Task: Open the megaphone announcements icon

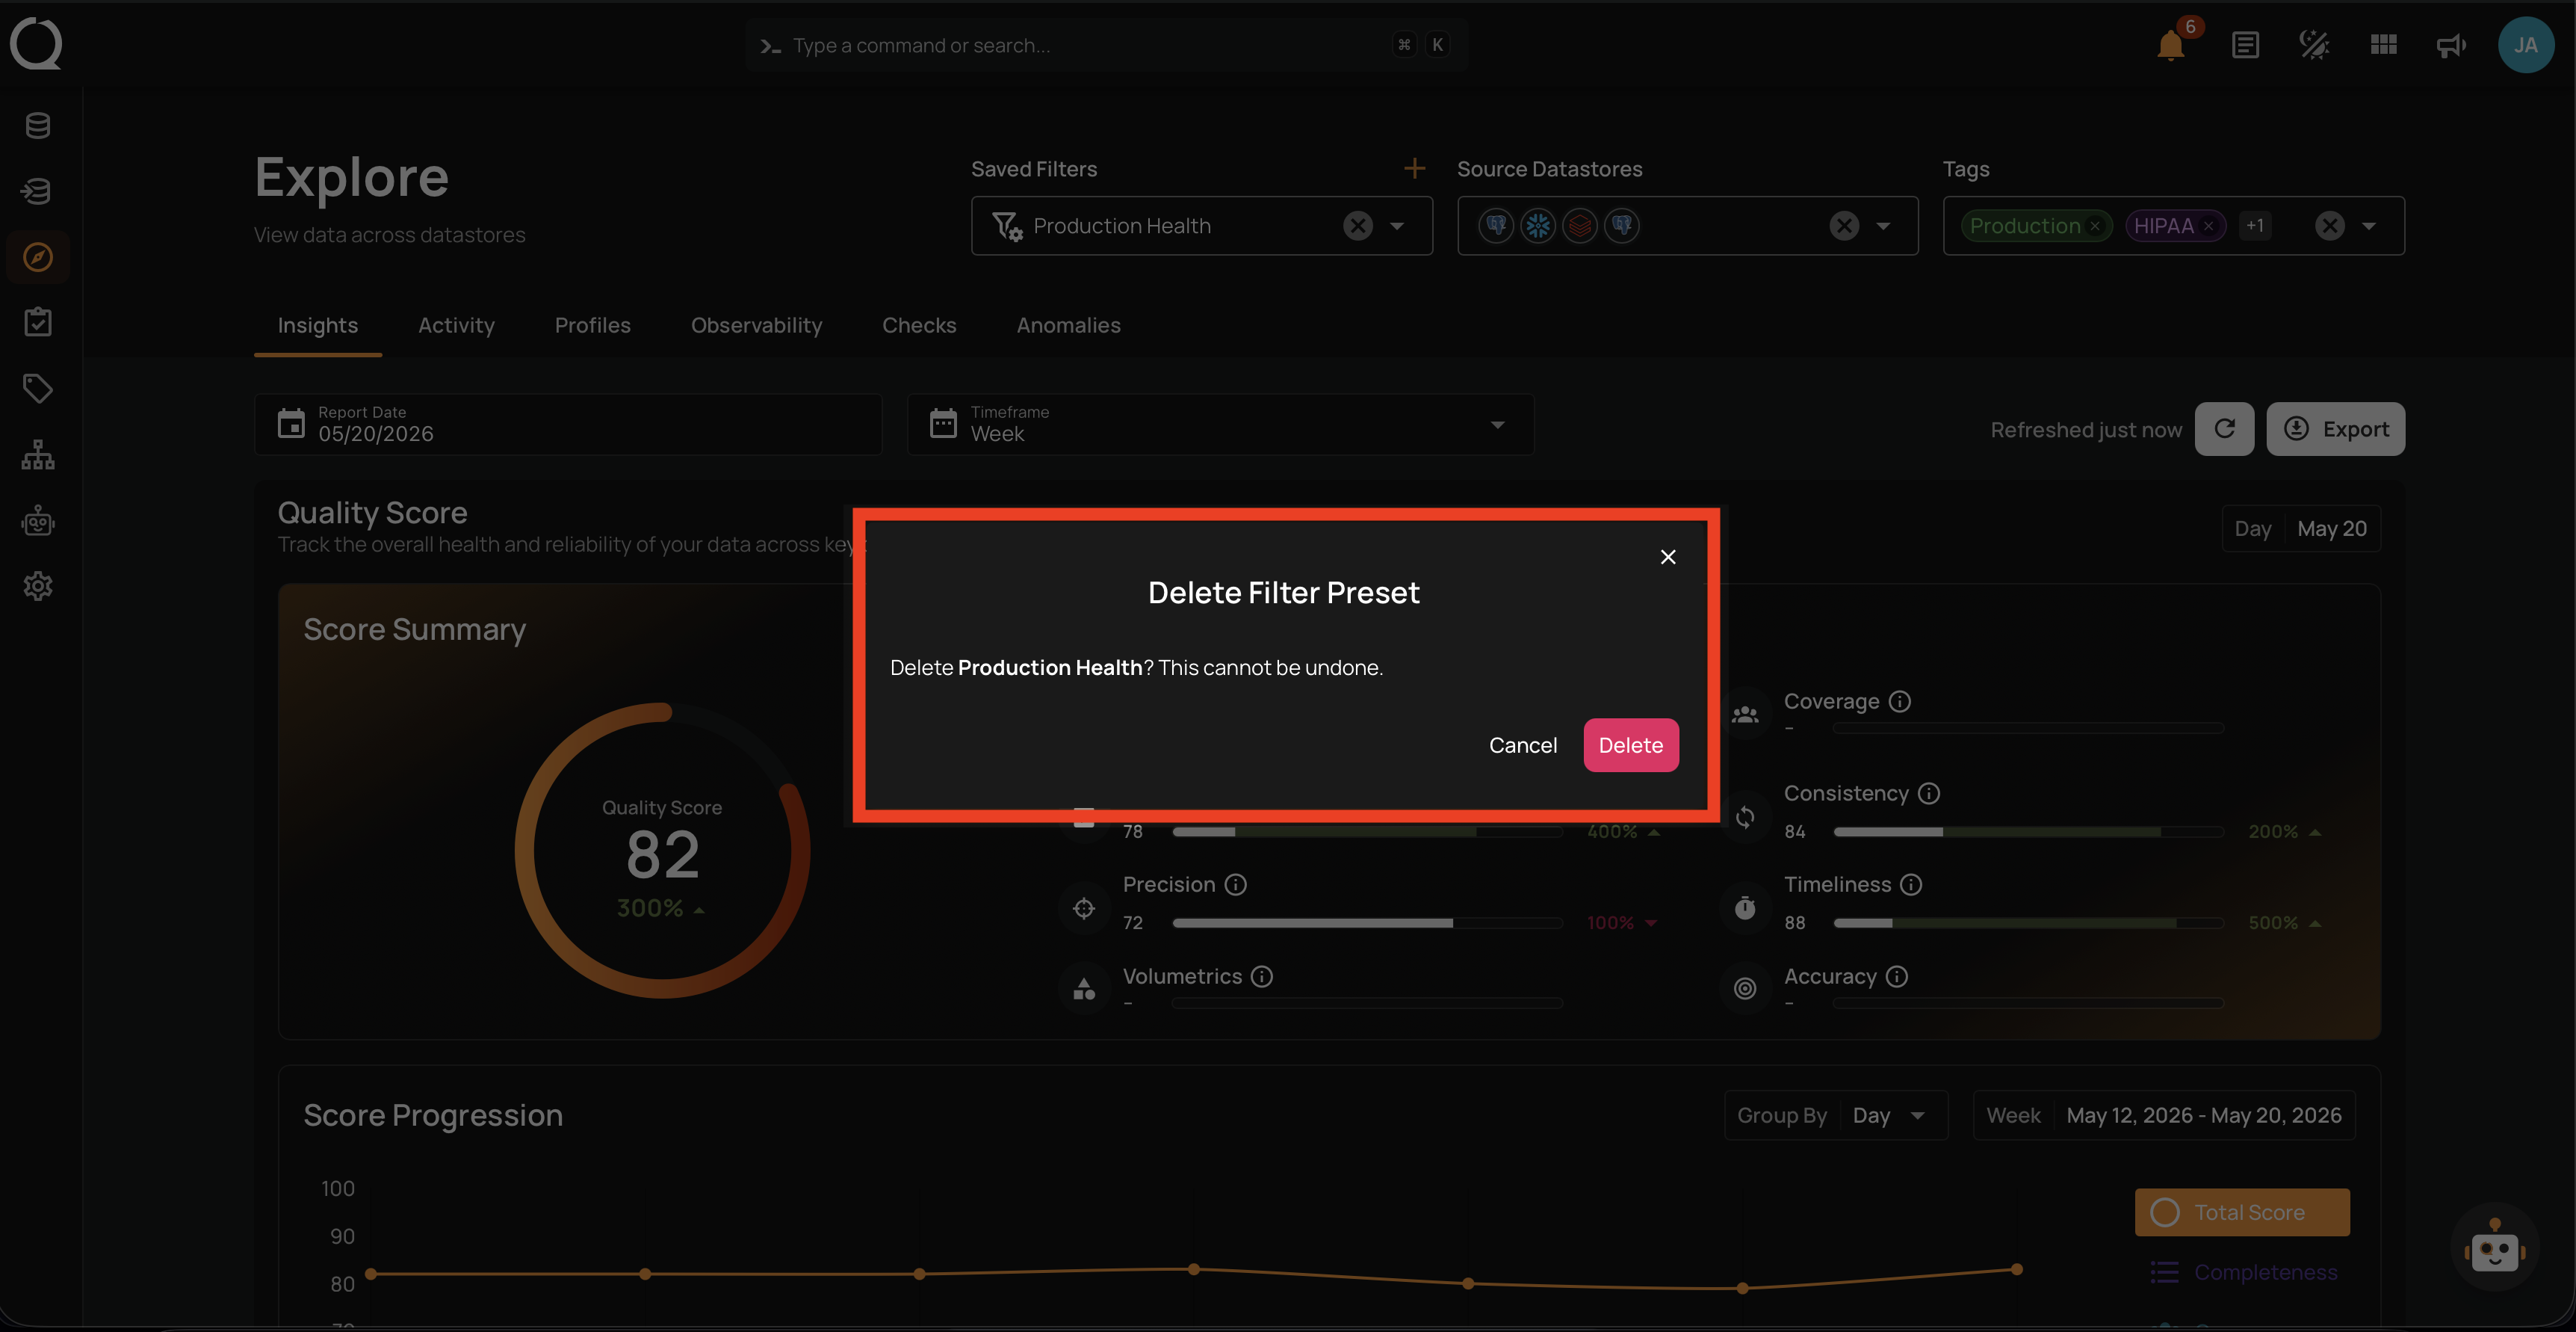Action: coord(2451,45)
